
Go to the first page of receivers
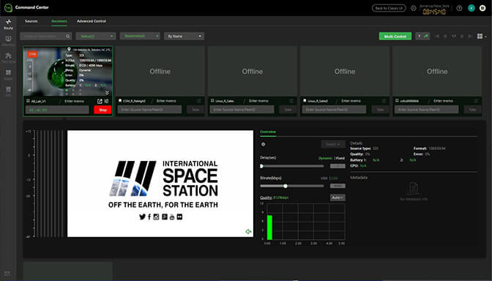[437, 37]
